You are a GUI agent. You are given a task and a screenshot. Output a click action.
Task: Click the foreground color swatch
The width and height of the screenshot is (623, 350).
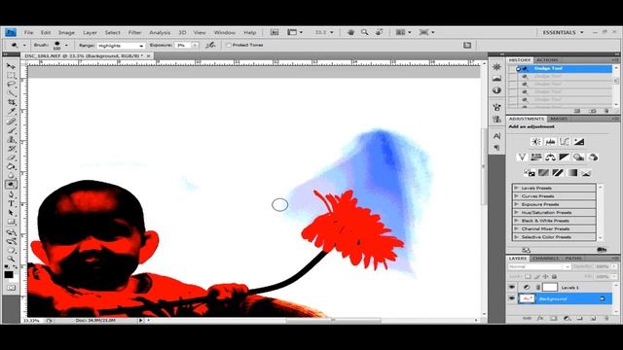pos(9,274)
